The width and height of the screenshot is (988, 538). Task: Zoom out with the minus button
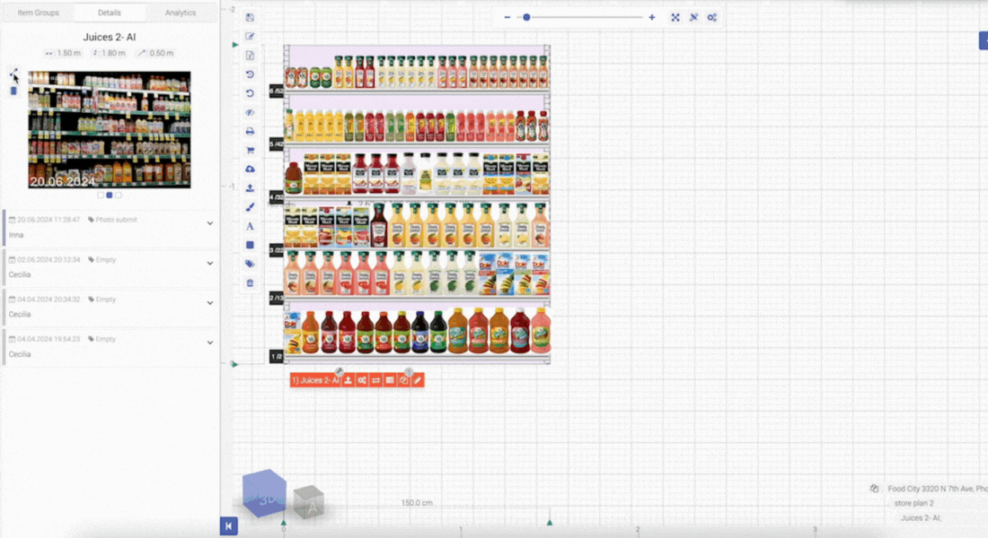coord(507,18)
